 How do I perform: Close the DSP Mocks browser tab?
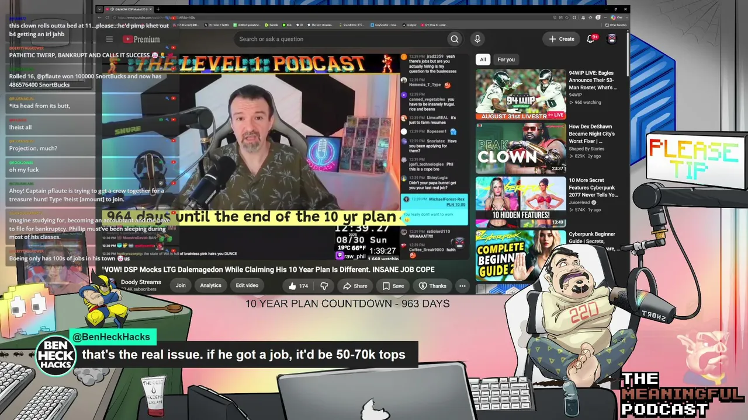click(x=150, y=9)
